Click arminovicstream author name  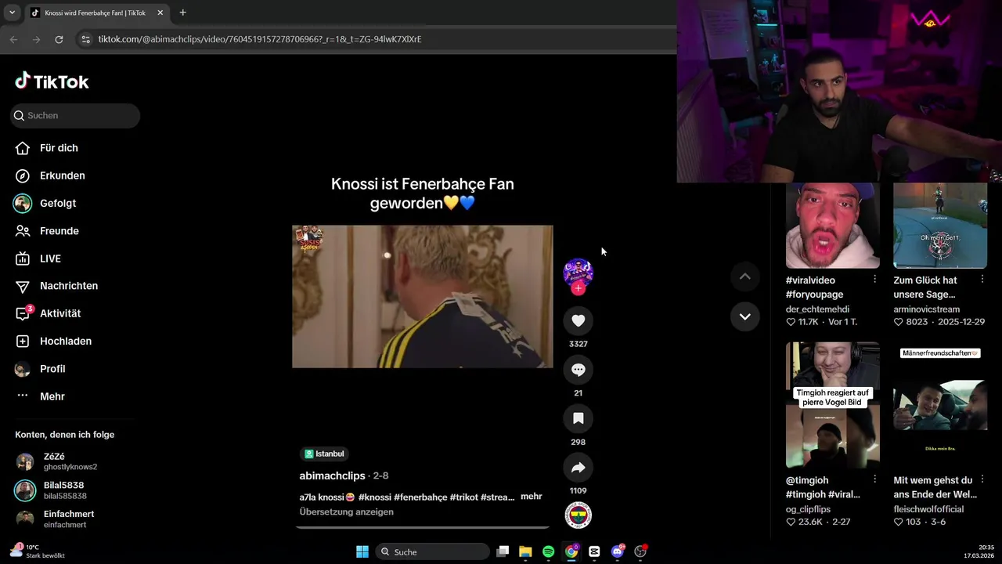pyautogui.click(x=927, y=309)
